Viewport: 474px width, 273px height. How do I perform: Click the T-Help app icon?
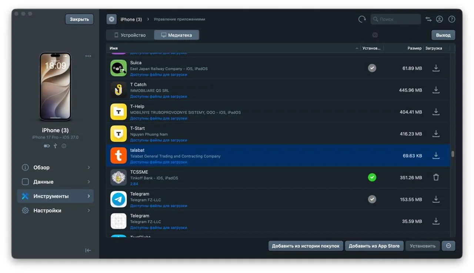click(x=118, y=112)
